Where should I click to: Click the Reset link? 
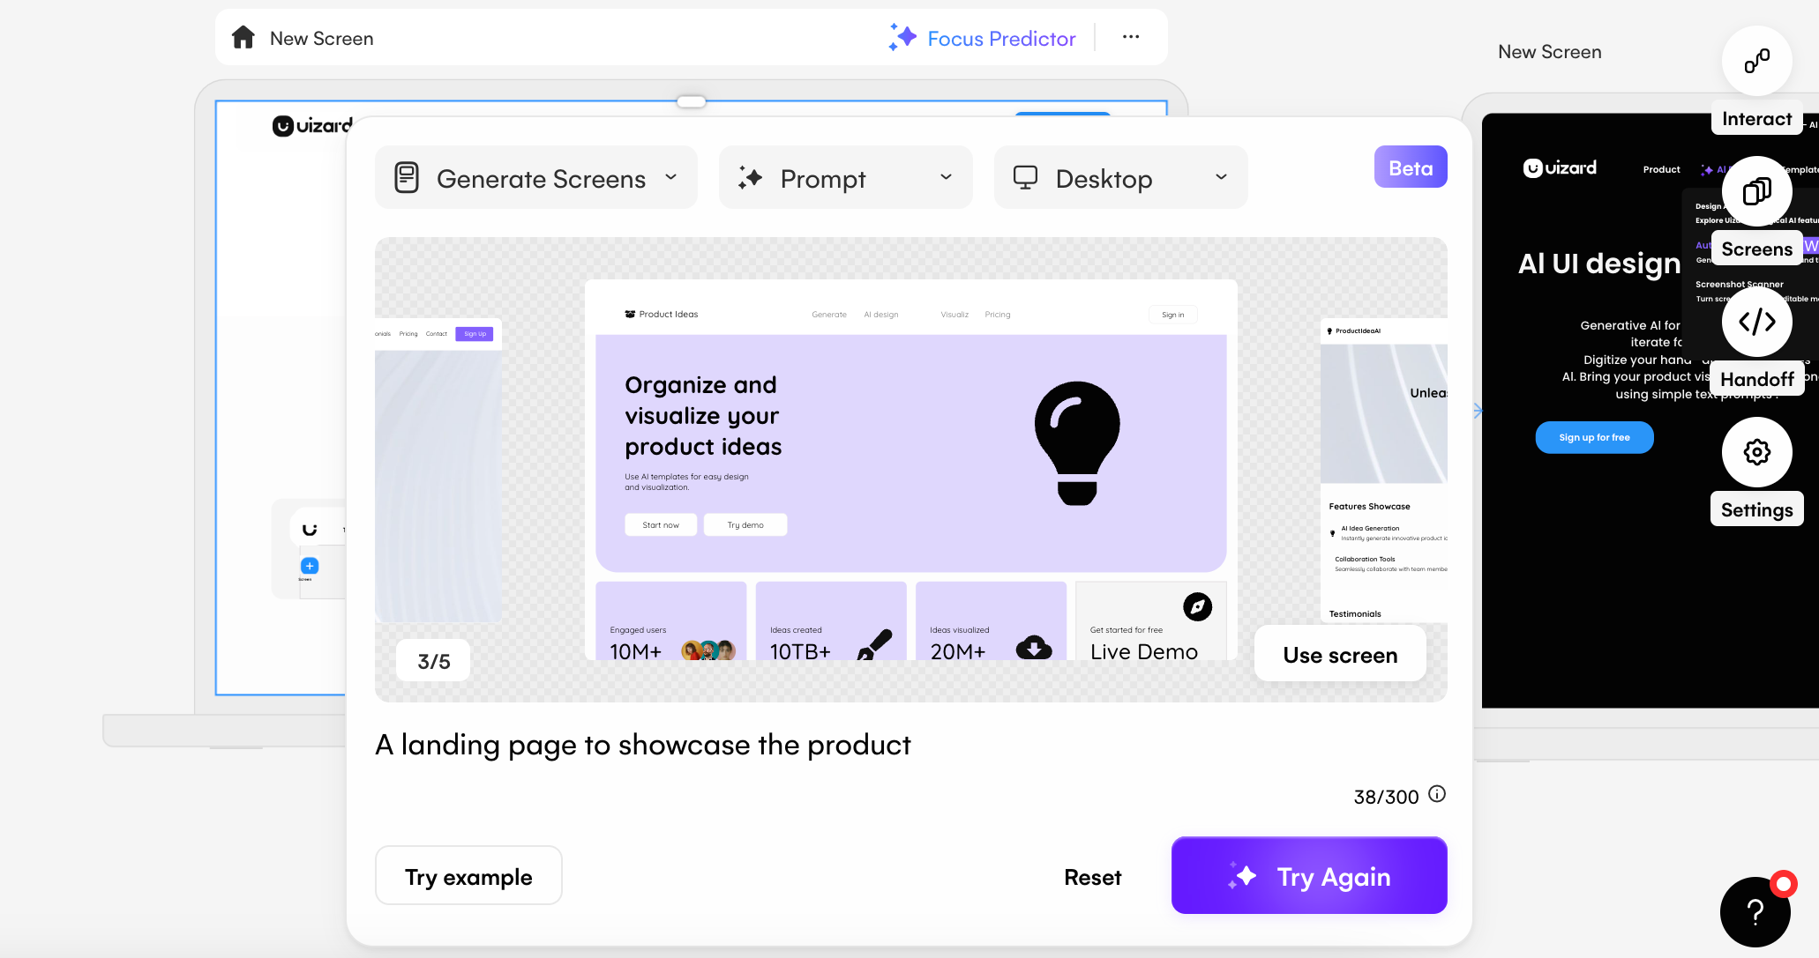1092,877
